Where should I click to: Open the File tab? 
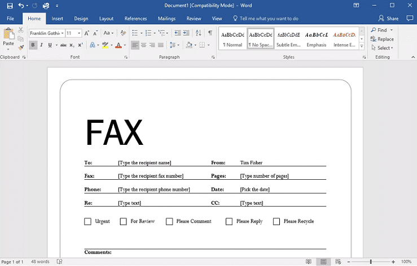pyautogui.click(x=10, y=19)
